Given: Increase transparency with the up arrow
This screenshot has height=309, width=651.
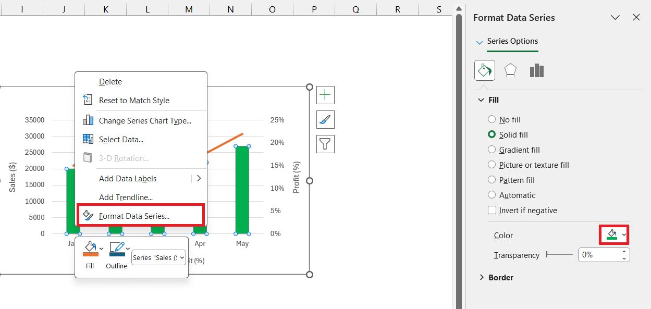Looking at the screenshot, I should (x=624, y=252).
